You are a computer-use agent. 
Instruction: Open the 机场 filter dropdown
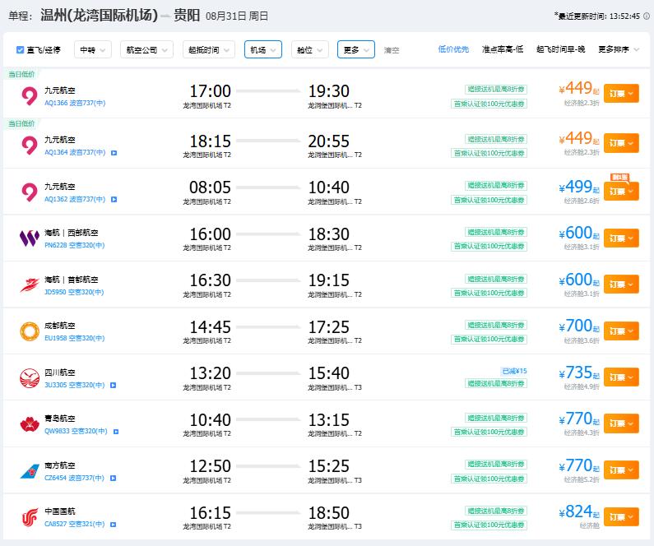point(262,50)
